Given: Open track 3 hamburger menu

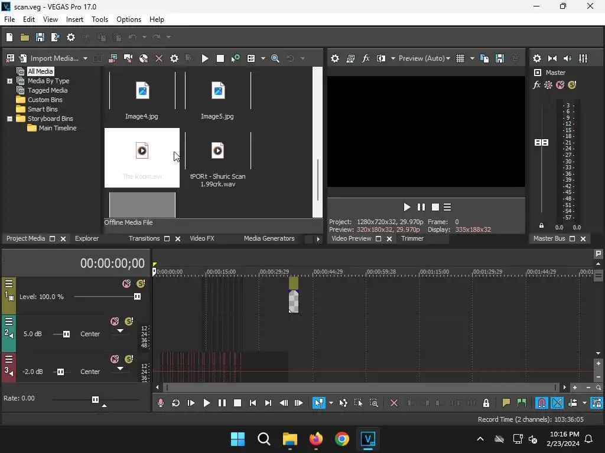Looking at the screenshot, I should tap(9, 359).
